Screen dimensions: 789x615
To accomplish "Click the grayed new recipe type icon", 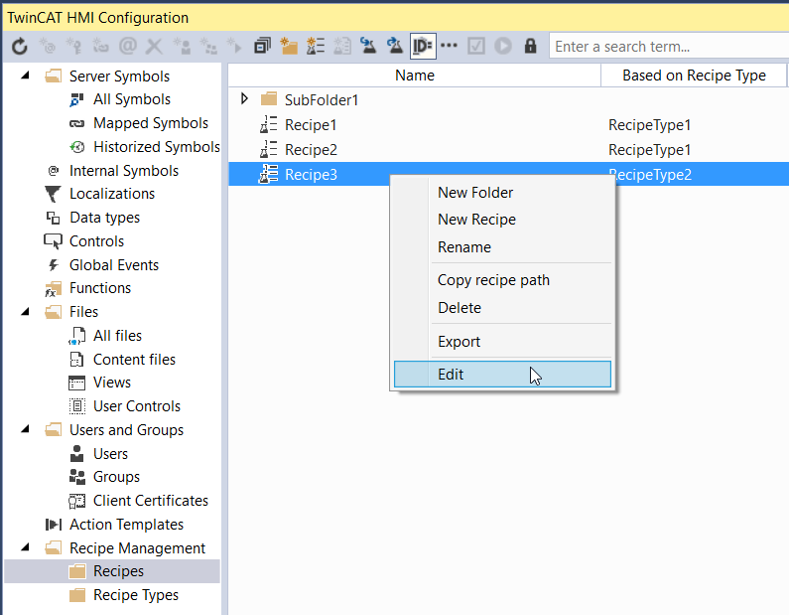I will (342, 47).
